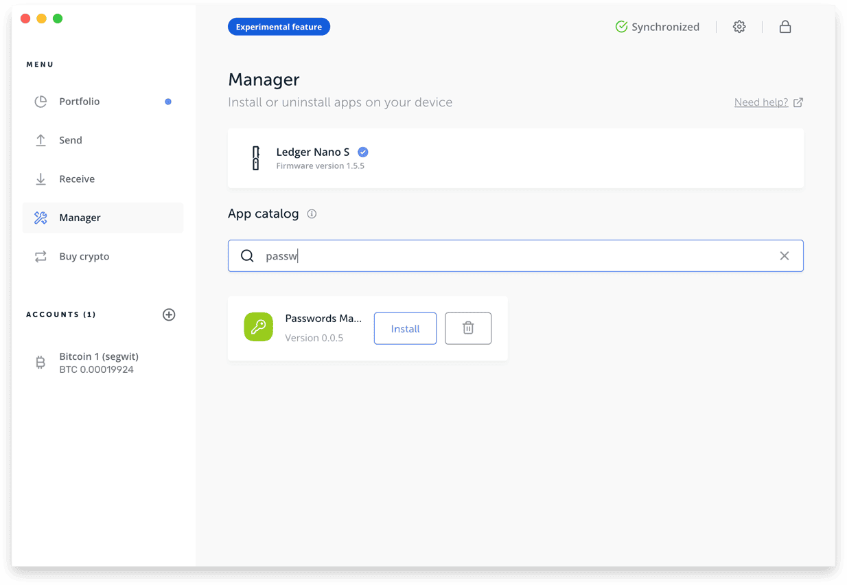The height and width of the screenshot is (585, 847).
Task: Click the green Passwords Manager key icon
Action: (259, 327)
